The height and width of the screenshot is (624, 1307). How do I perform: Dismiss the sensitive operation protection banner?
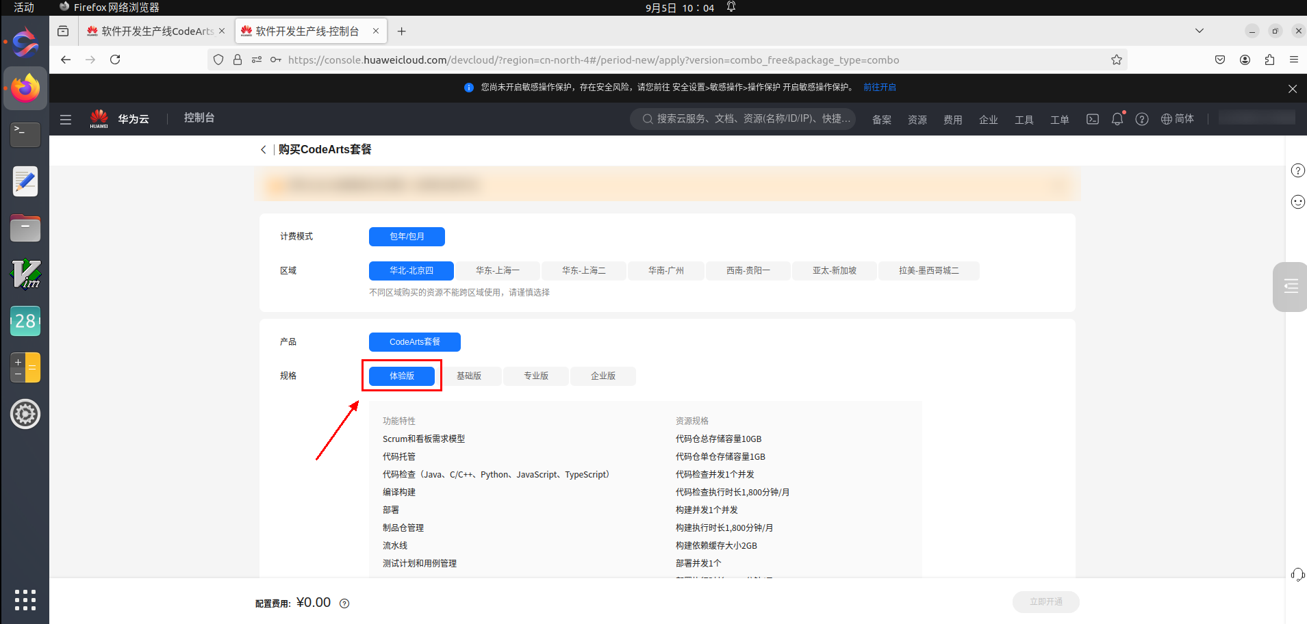click(x=1293, y=88)
